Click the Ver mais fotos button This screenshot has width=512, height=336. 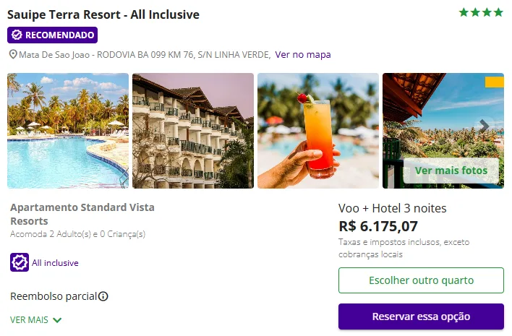pos(451,171)
